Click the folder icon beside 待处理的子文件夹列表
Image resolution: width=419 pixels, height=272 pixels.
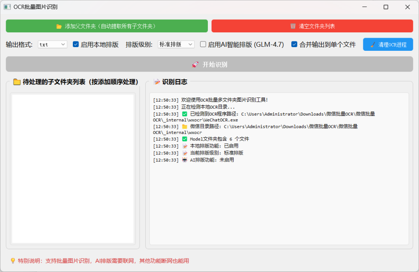click(x=17, y=82)
